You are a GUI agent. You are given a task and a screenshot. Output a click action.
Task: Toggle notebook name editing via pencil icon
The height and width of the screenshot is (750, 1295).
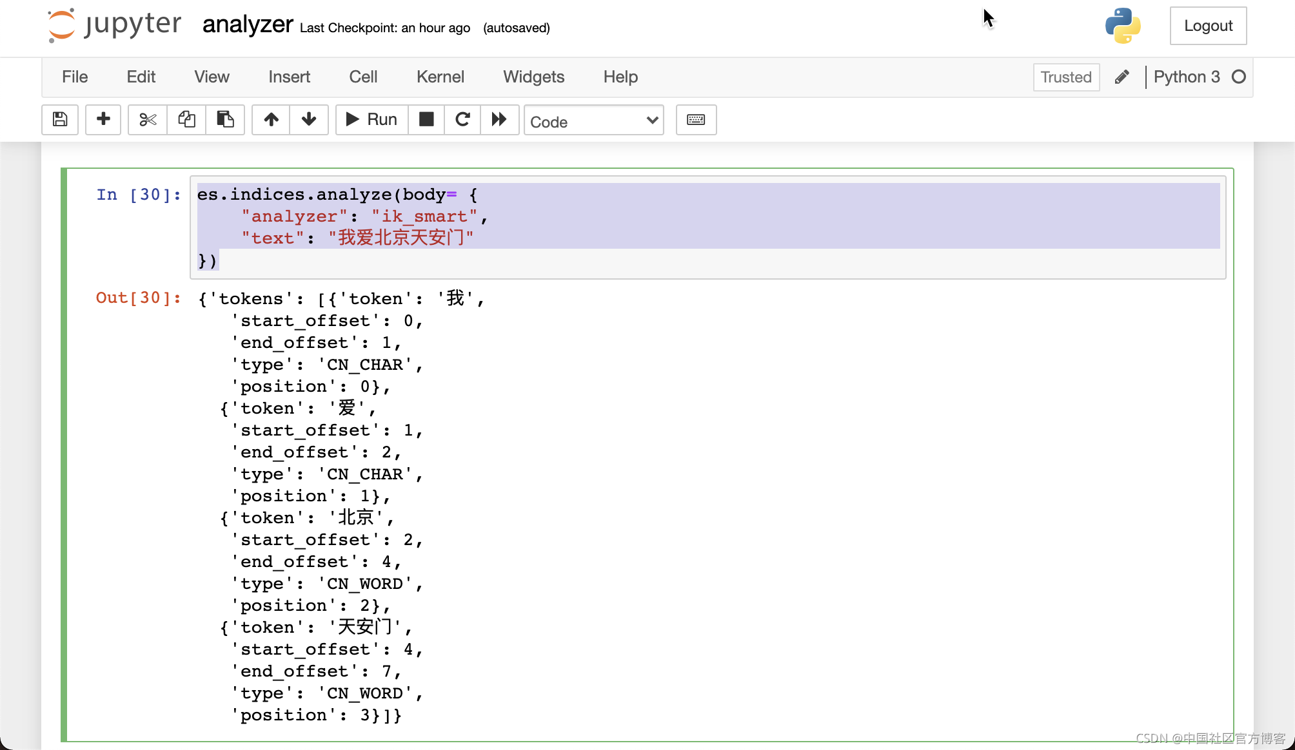tap(1122, 77)
